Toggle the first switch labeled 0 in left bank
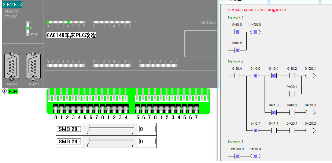332x163 pixels. point(55,109)
